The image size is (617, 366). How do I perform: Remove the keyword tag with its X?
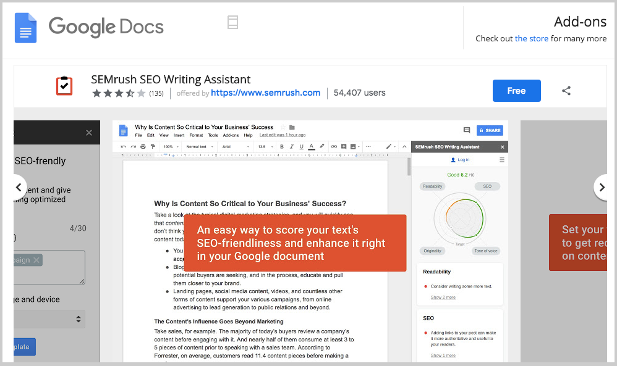pos(36,260)
